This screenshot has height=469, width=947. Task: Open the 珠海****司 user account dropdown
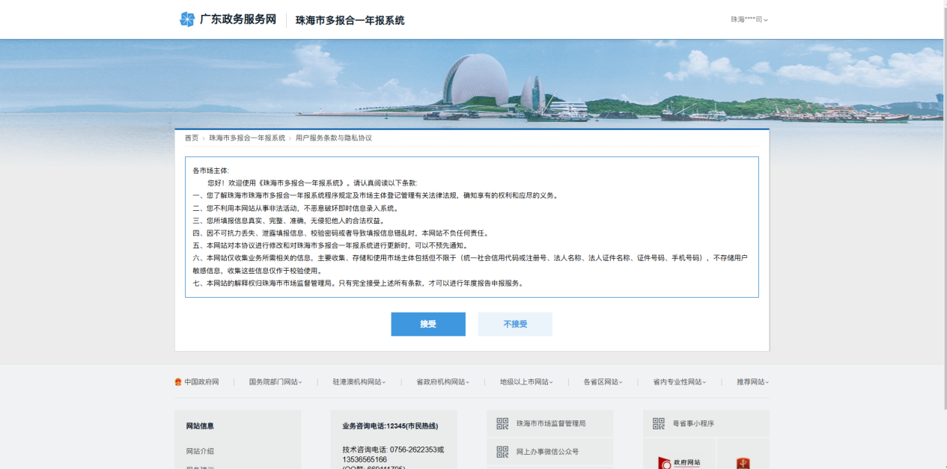[x=749, y=19]
